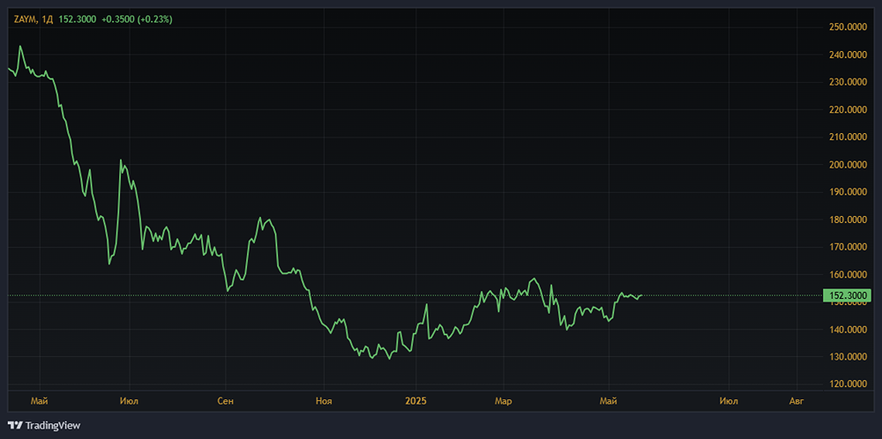The image size is (882, 439).
Task: Click the Мар marker on time axis
Action: tap(504, 401)
